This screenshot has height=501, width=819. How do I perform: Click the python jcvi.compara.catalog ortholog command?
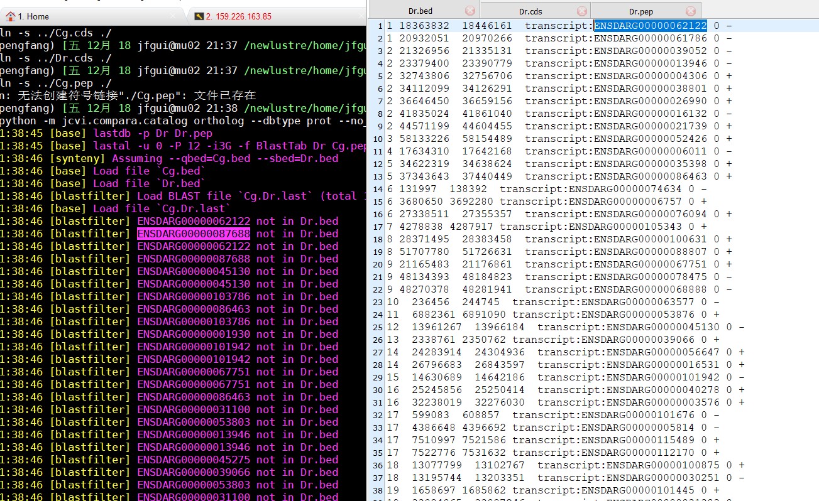182,121
